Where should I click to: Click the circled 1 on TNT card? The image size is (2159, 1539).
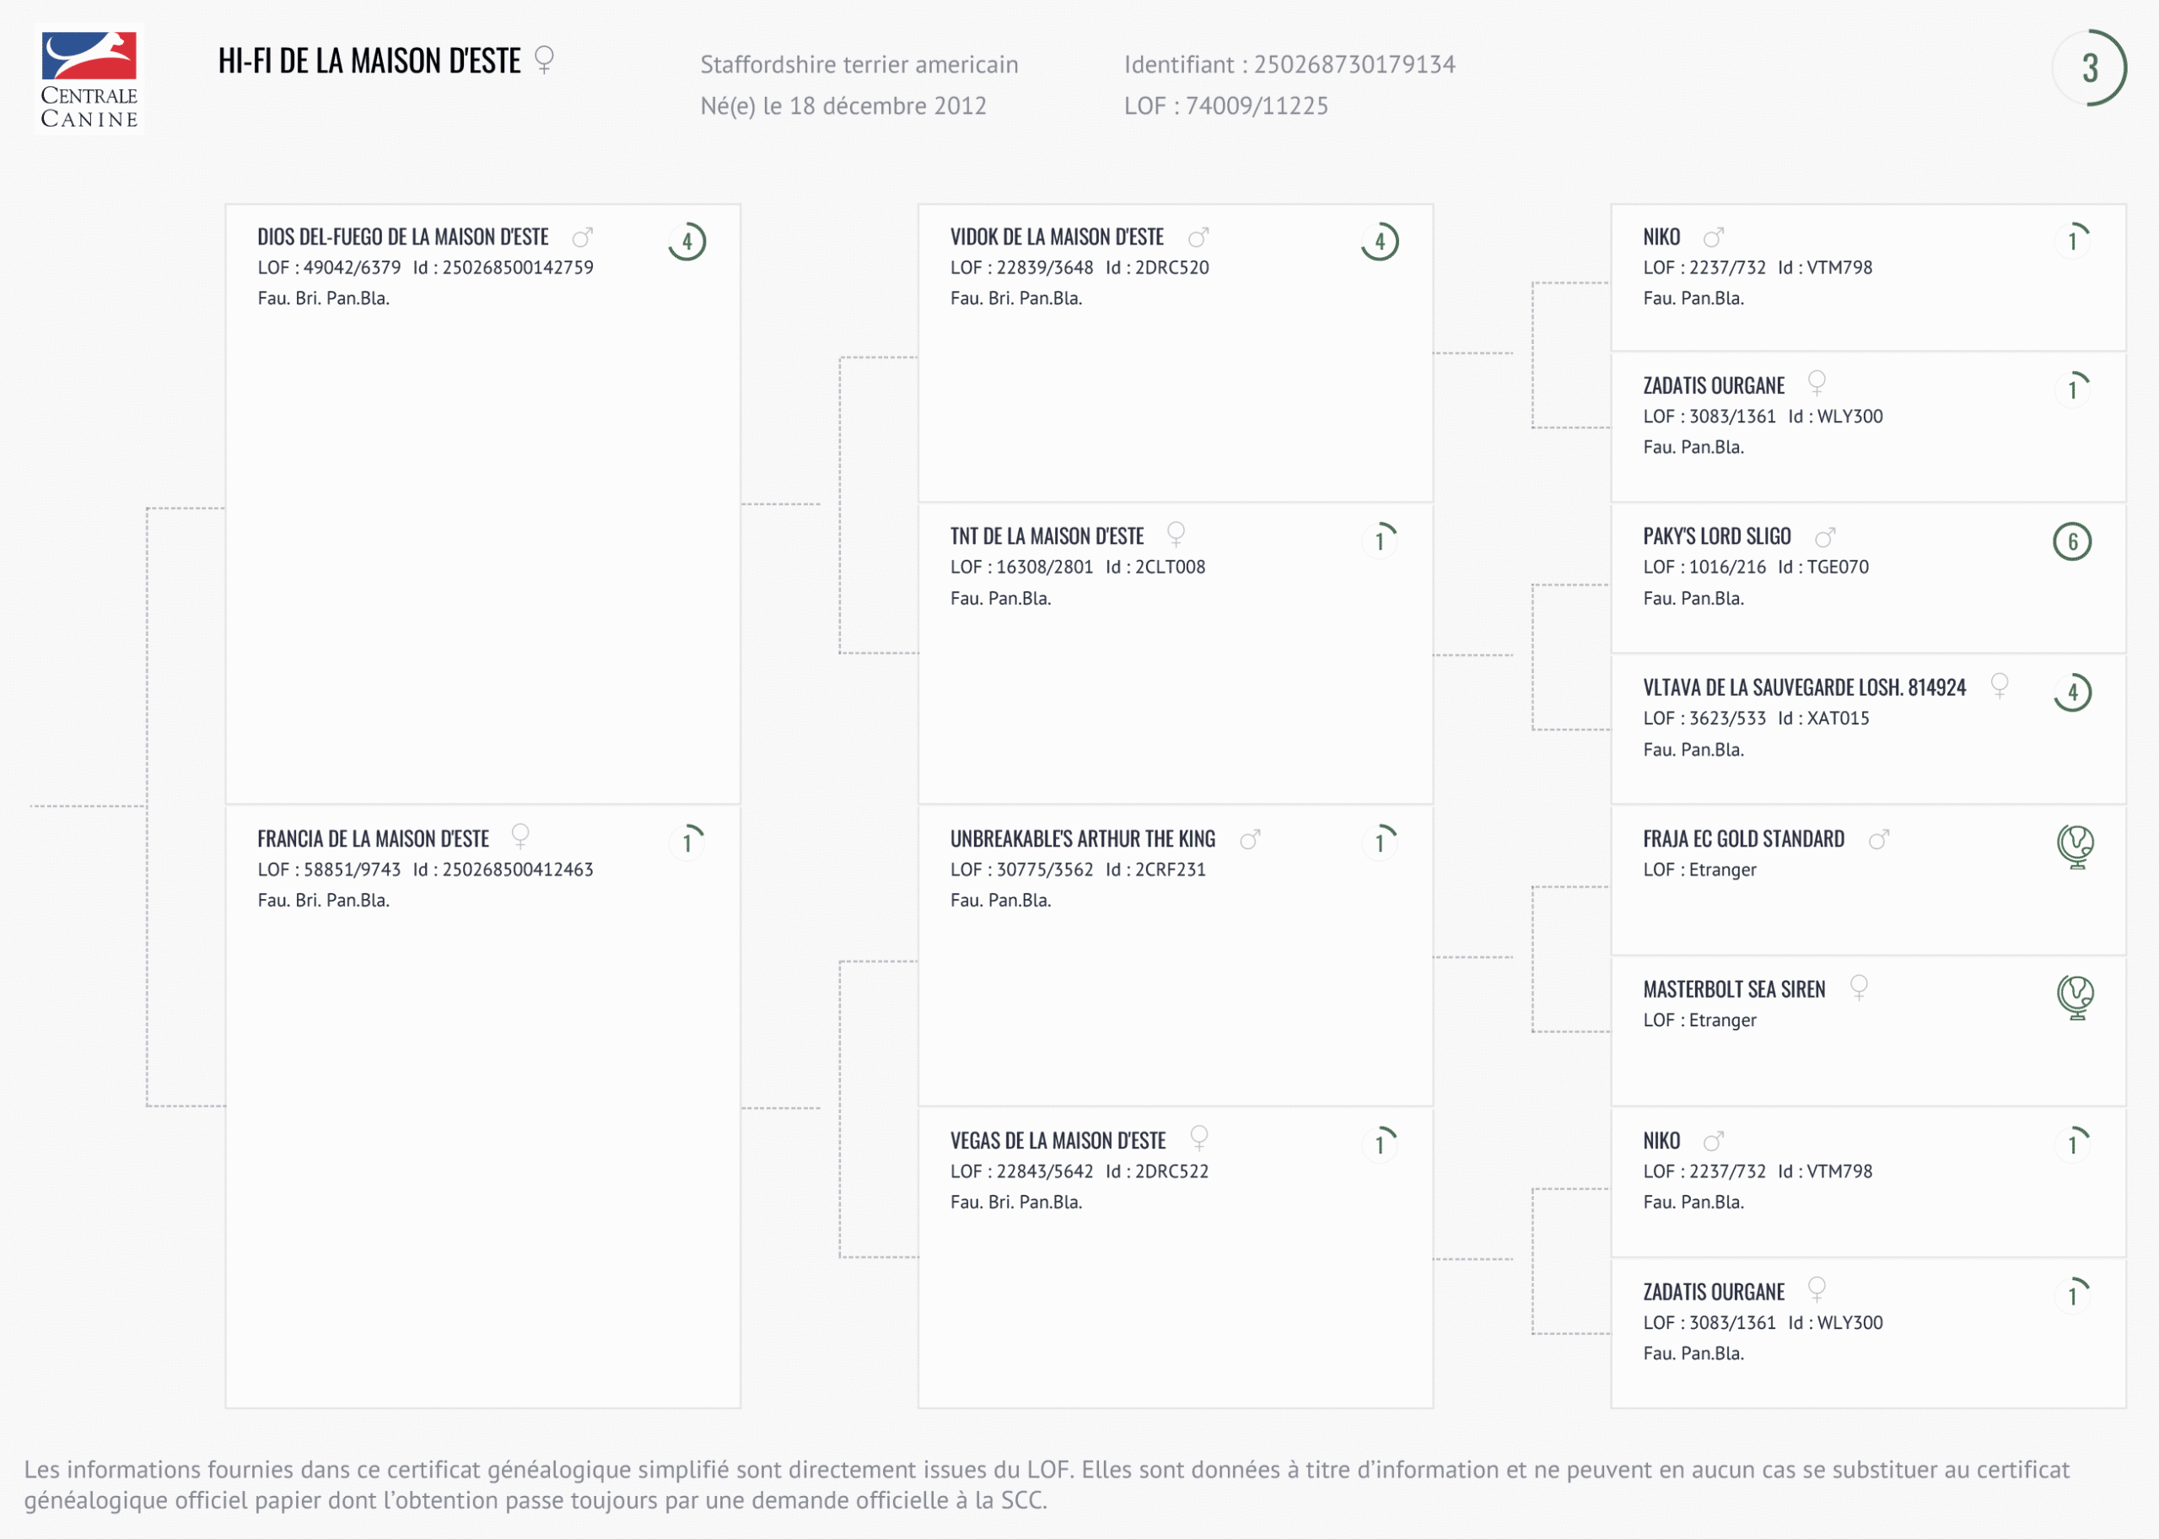[1380, 541]
